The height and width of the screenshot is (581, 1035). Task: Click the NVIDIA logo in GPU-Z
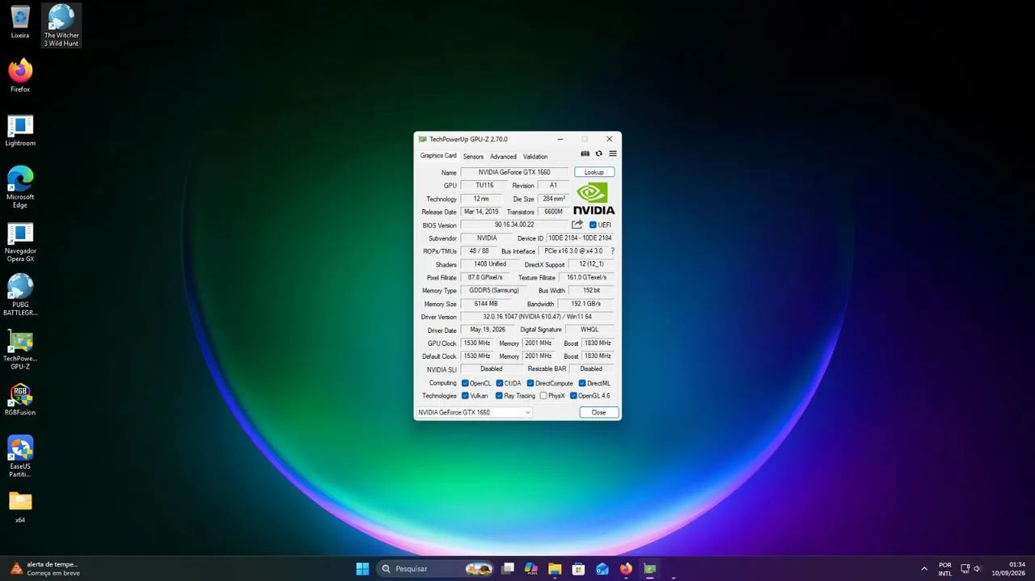(594, 198)
